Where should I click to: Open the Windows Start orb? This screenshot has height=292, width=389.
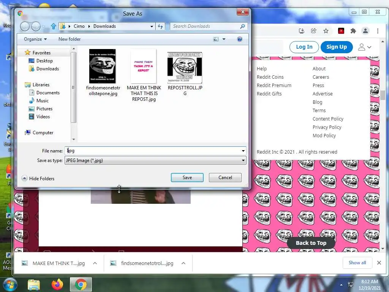click(x=10, y=284)
